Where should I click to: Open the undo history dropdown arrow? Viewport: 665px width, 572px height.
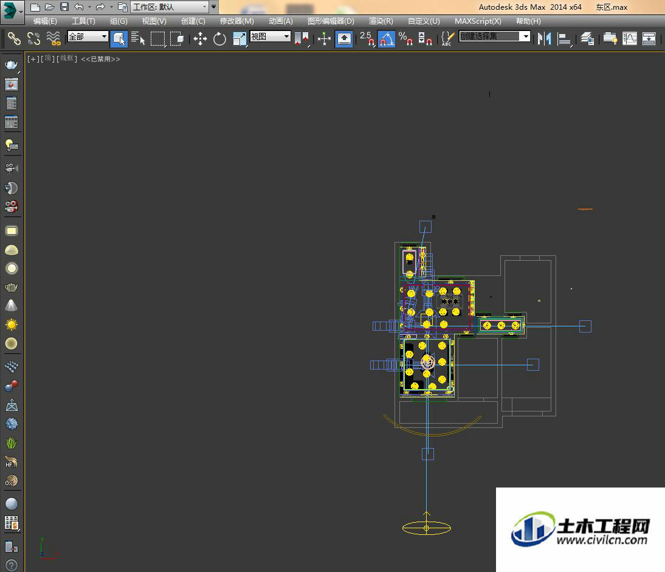89,7
